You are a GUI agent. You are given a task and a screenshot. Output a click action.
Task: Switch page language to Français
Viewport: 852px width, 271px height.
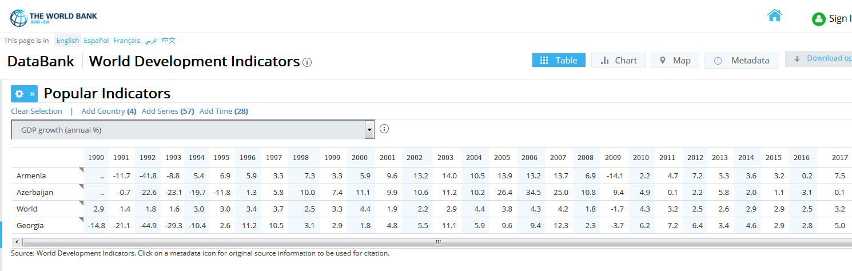coord(126,41)
